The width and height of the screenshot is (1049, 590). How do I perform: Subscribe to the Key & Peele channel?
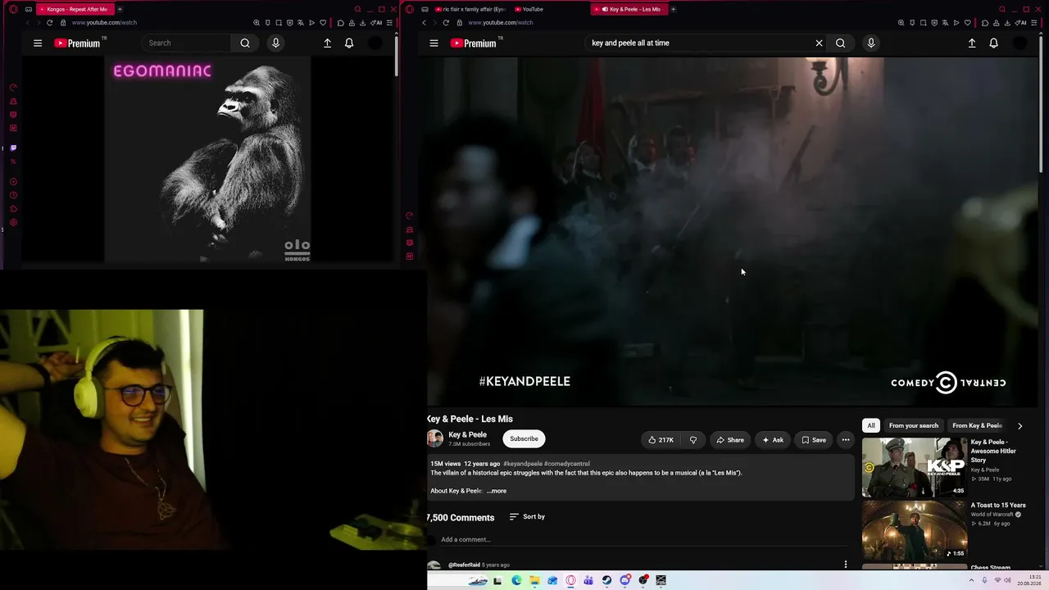[x=524, y=439]
